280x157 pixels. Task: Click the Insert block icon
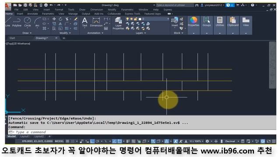pyautogui.click(x=175, y=22)
